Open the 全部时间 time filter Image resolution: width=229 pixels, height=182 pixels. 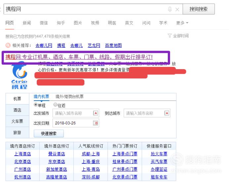click(x=178, y=36)
